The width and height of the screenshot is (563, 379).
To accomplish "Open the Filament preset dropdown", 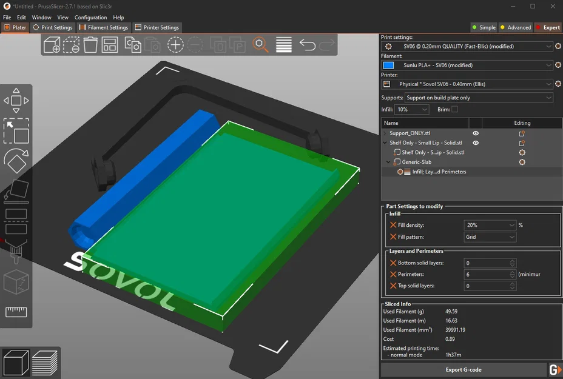I will (x=467, y=65).
